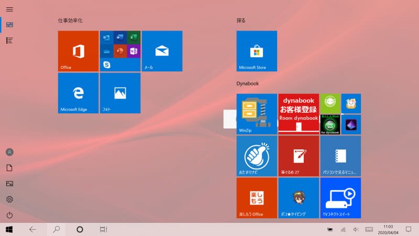419x236 pixels.
Task: Launch the 楽しもう Office tile
Action: click(257, 198)
